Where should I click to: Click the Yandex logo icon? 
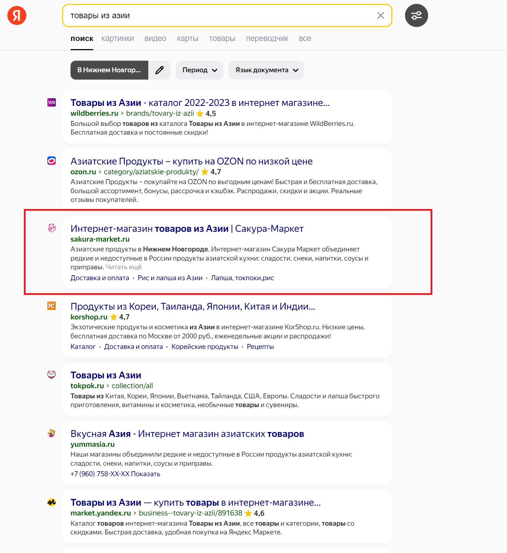pos(17,15)
